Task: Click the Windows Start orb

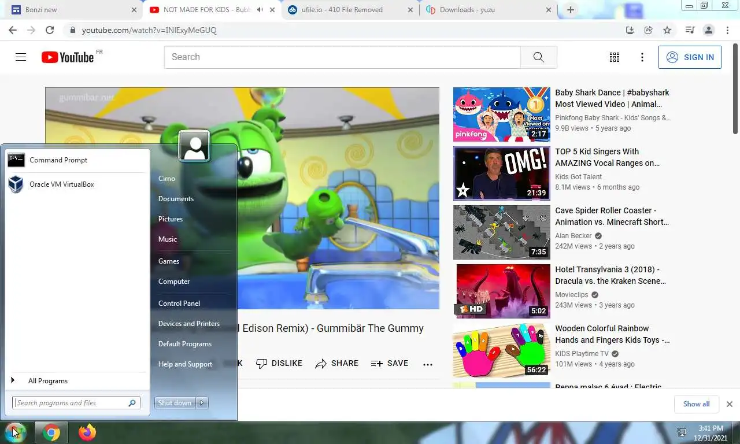Action: (14, 432)
